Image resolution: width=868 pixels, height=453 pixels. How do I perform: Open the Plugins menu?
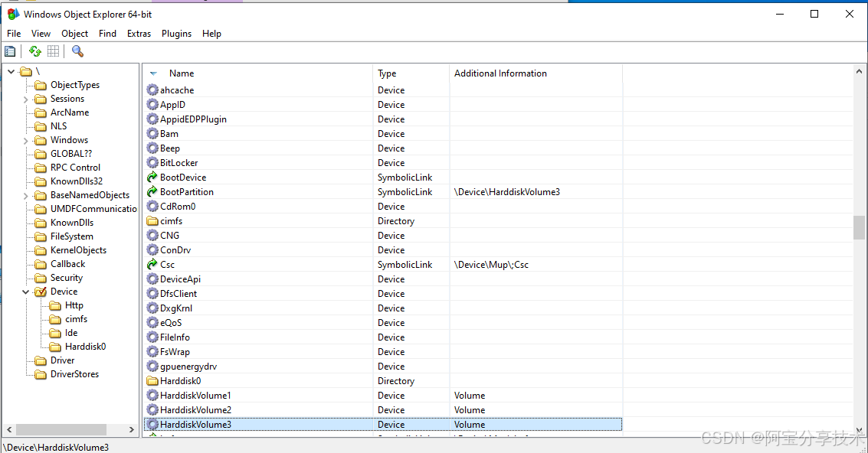(177, 33)
